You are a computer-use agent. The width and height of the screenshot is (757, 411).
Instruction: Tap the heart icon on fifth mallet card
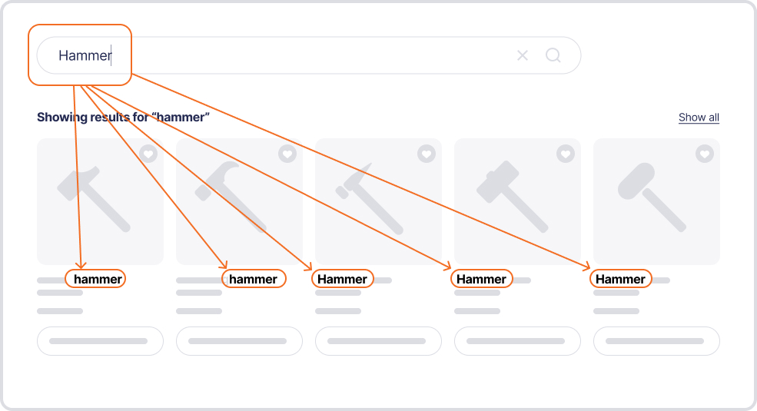pos(705,154)
